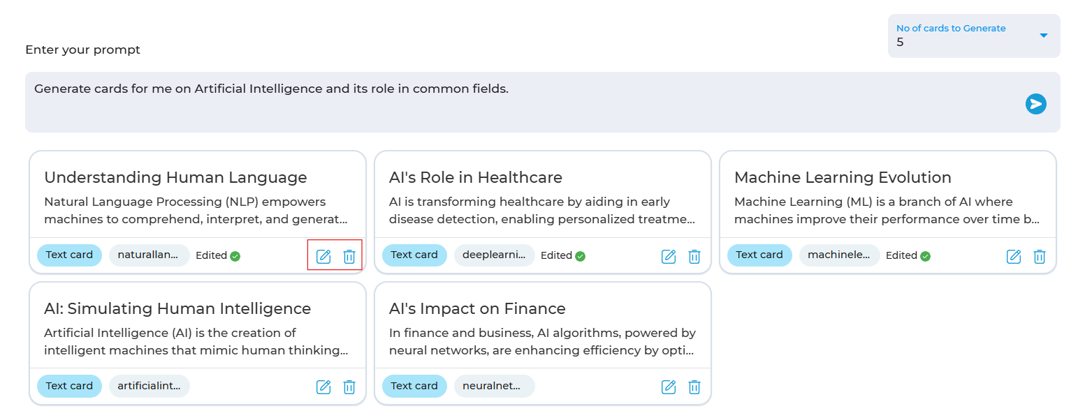Delete the AI's Impact on Finance card
Image resolution: width=1085 pixels, height=420 pixels.
point(694,387)
